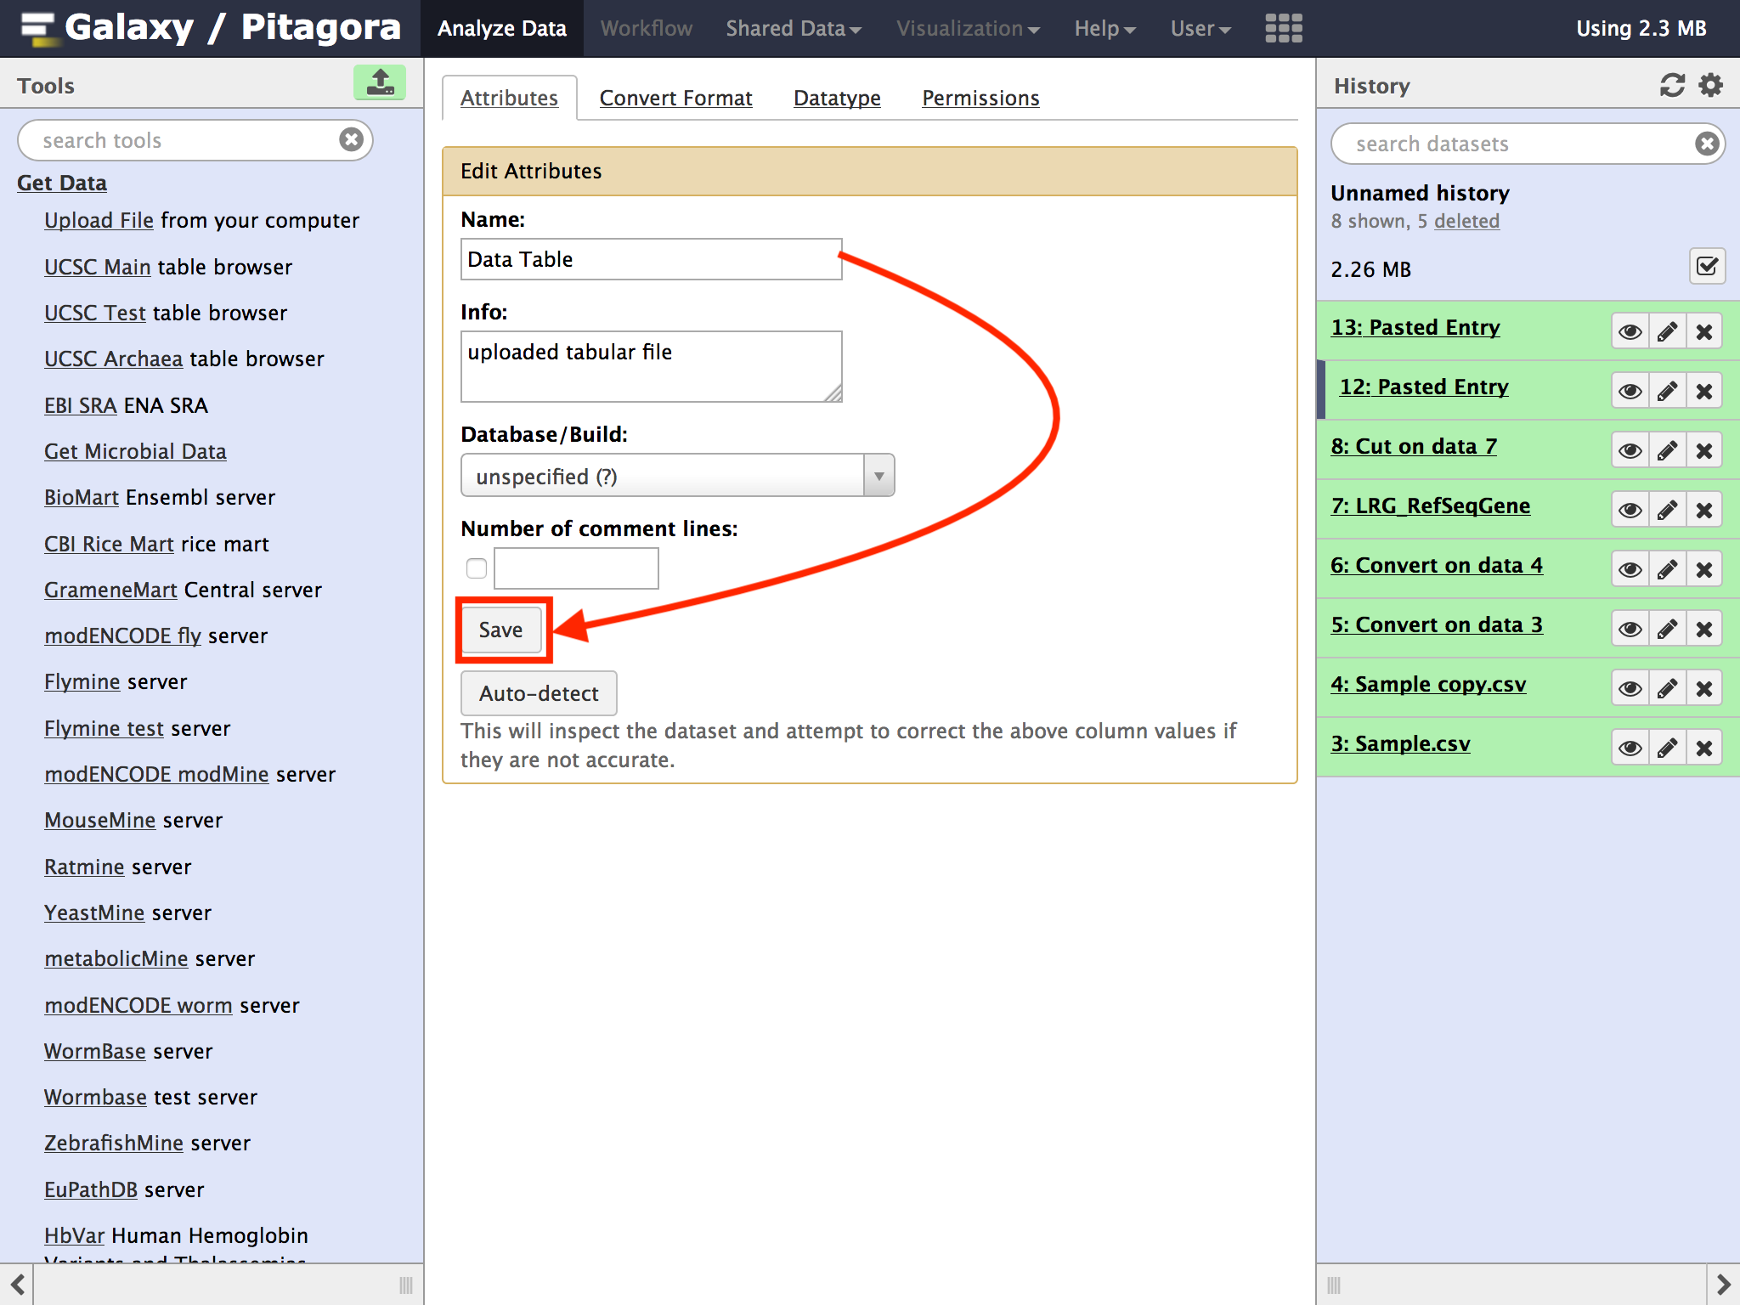Expand the Shared Data menu

pos(793,28)
